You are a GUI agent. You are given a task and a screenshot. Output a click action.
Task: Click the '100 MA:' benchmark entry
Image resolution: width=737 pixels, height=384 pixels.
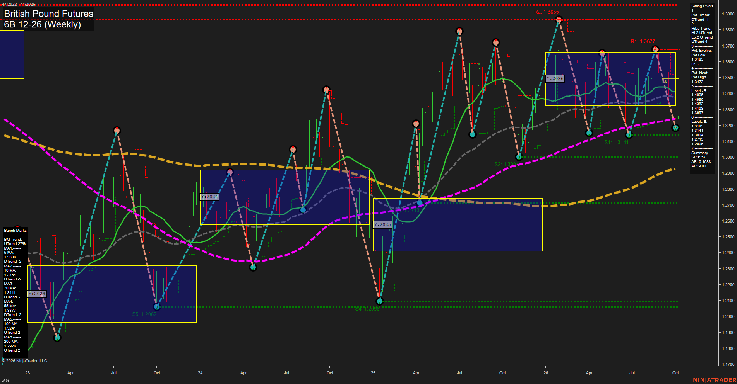click(x=11, y=324)
